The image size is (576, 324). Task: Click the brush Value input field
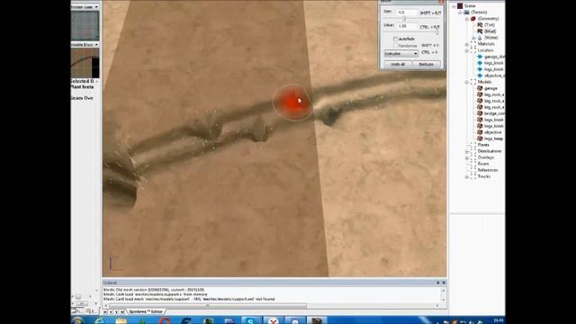(407, 26)
